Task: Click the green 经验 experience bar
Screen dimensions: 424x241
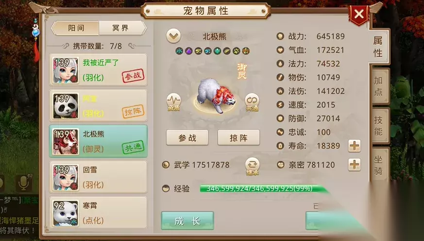Action: click(264, 189)
